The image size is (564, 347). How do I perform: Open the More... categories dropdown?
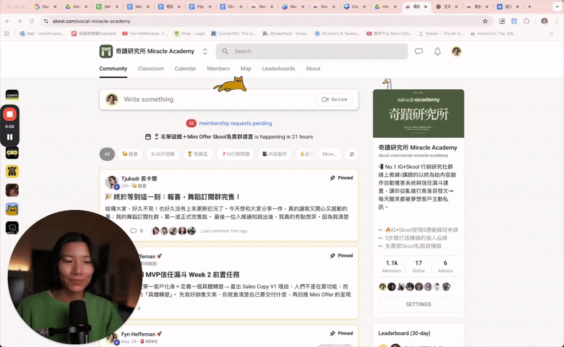click(x=329, y=154)
